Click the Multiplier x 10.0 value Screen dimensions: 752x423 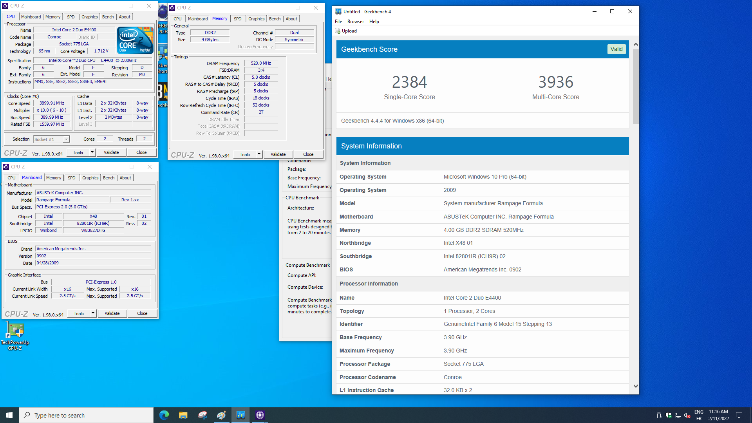tap(52, 110)
